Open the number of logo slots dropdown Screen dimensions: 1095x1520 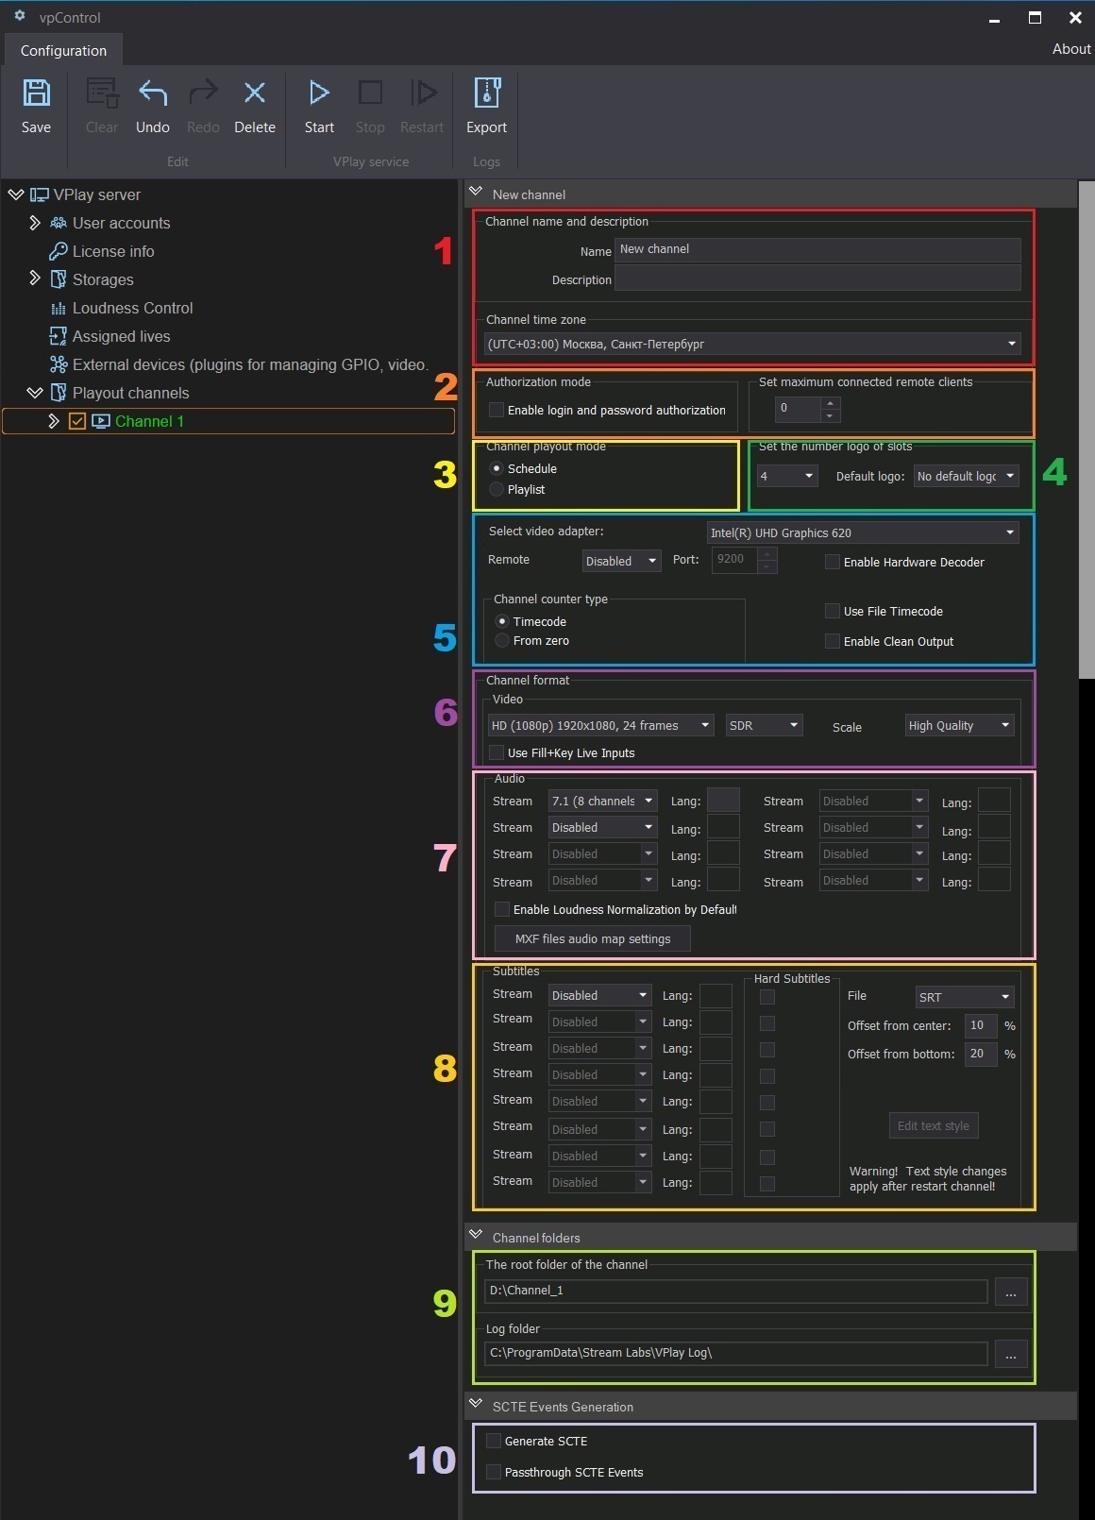click(x=787, y=476)
